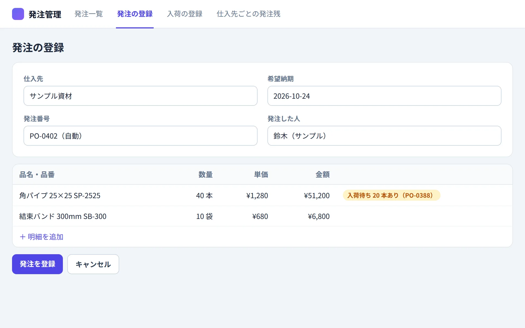Click the 発注を登録 button
525x328 pixels.
click(x=37, y=264)
